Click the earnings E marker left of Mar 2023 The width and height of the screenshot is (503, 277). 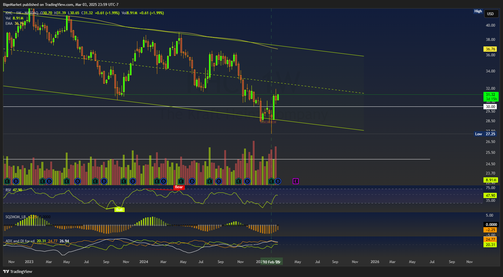coord(43,181)
